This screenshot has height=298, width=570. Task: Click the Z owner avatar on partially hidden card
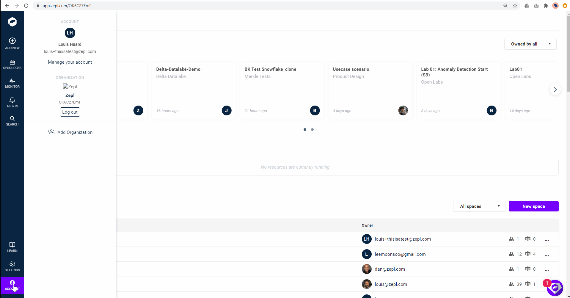click(138, 110)
